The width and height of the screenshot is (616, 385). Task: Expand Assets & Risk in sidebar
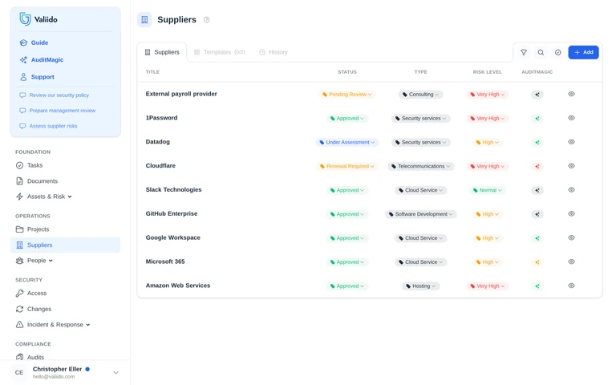43,197
